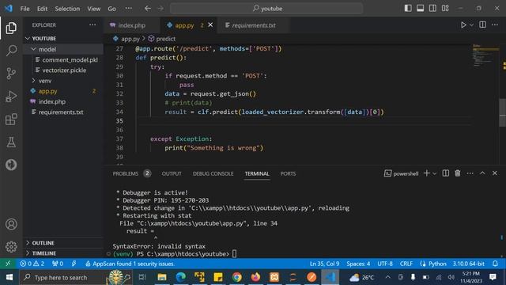Screen dimensions: 506x285
Task: Split the terminal
Action: 446,173
